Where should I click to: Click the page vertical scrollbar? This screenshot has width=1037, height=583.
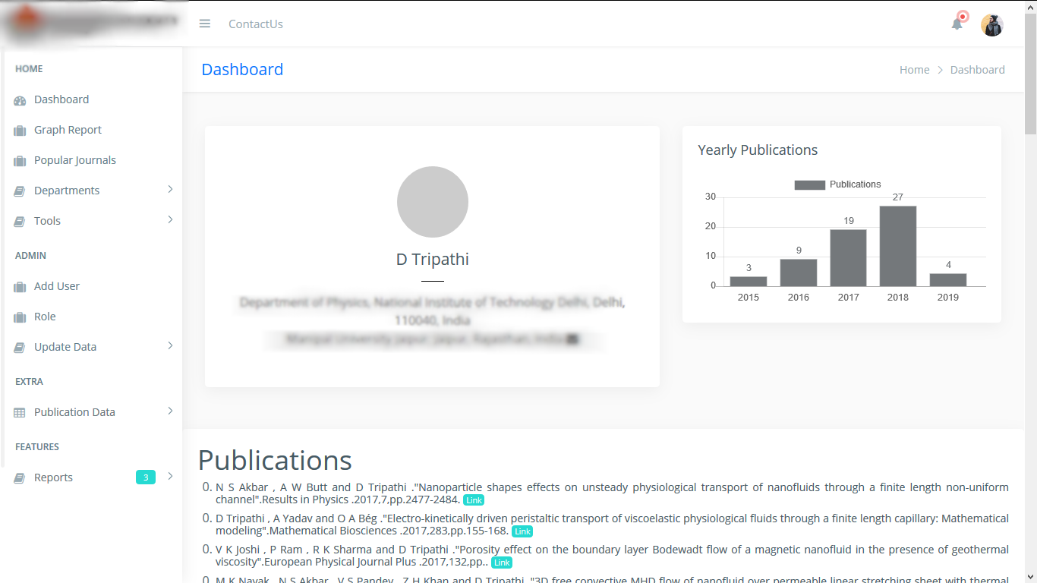(1030, 304)
